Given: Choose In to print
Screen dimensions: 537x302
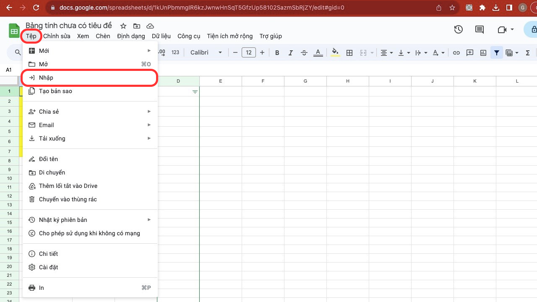Looking at the screenshot, I should click(90, 288).
